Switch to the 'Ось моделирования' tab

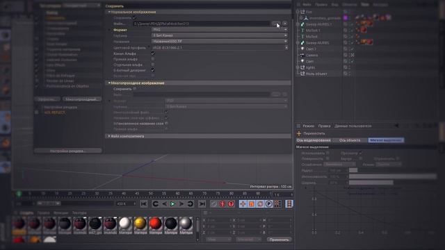point(314,140)
